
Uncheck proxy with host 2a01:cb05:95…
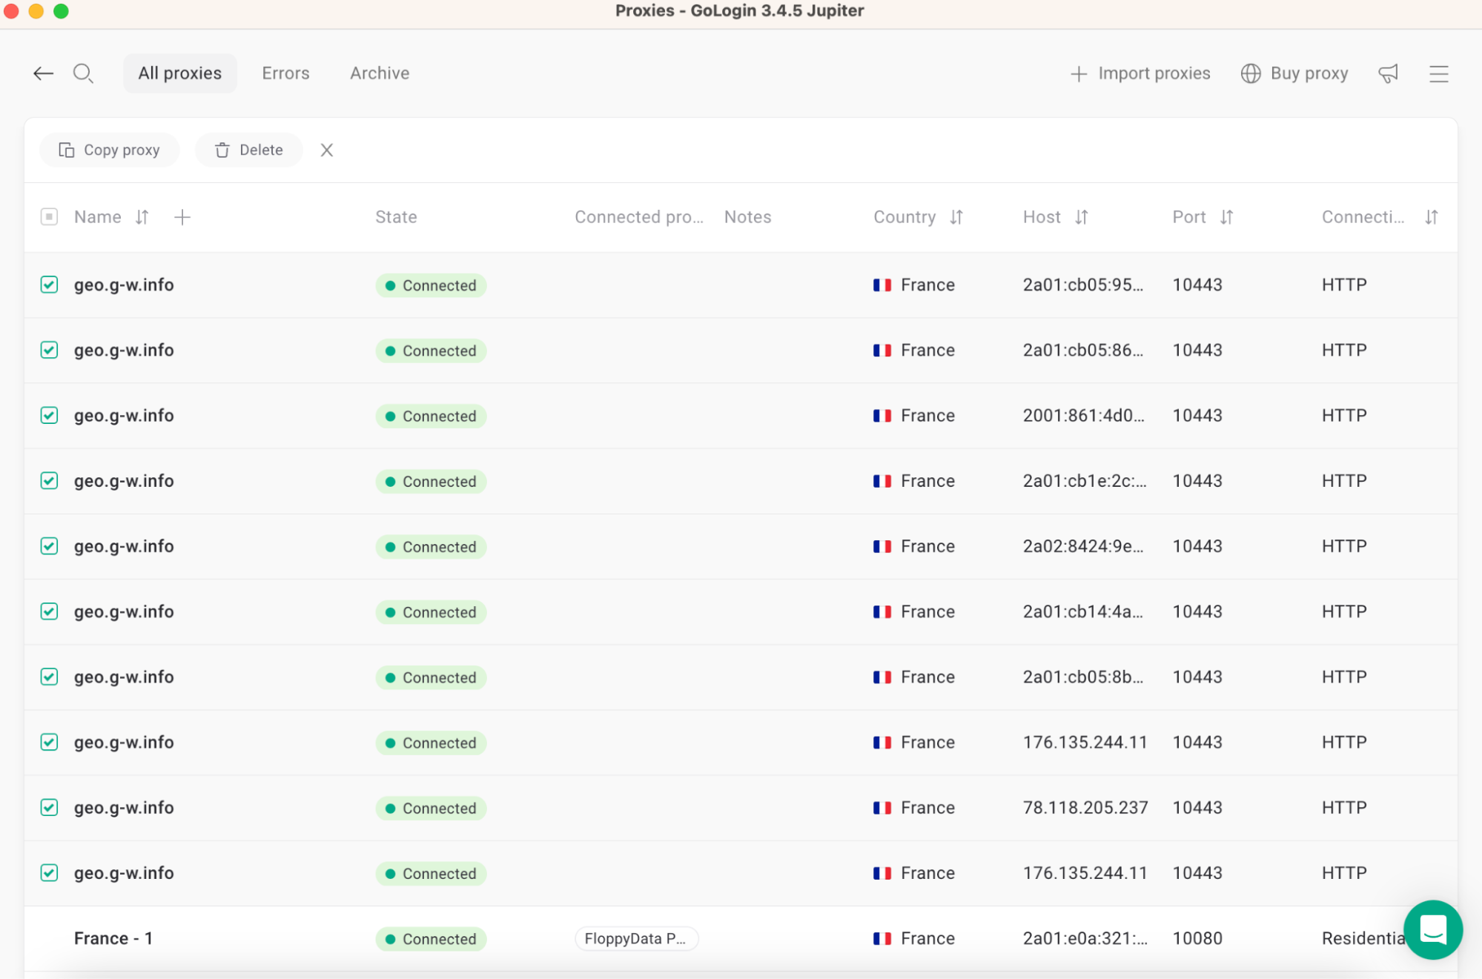coord(50,285)
